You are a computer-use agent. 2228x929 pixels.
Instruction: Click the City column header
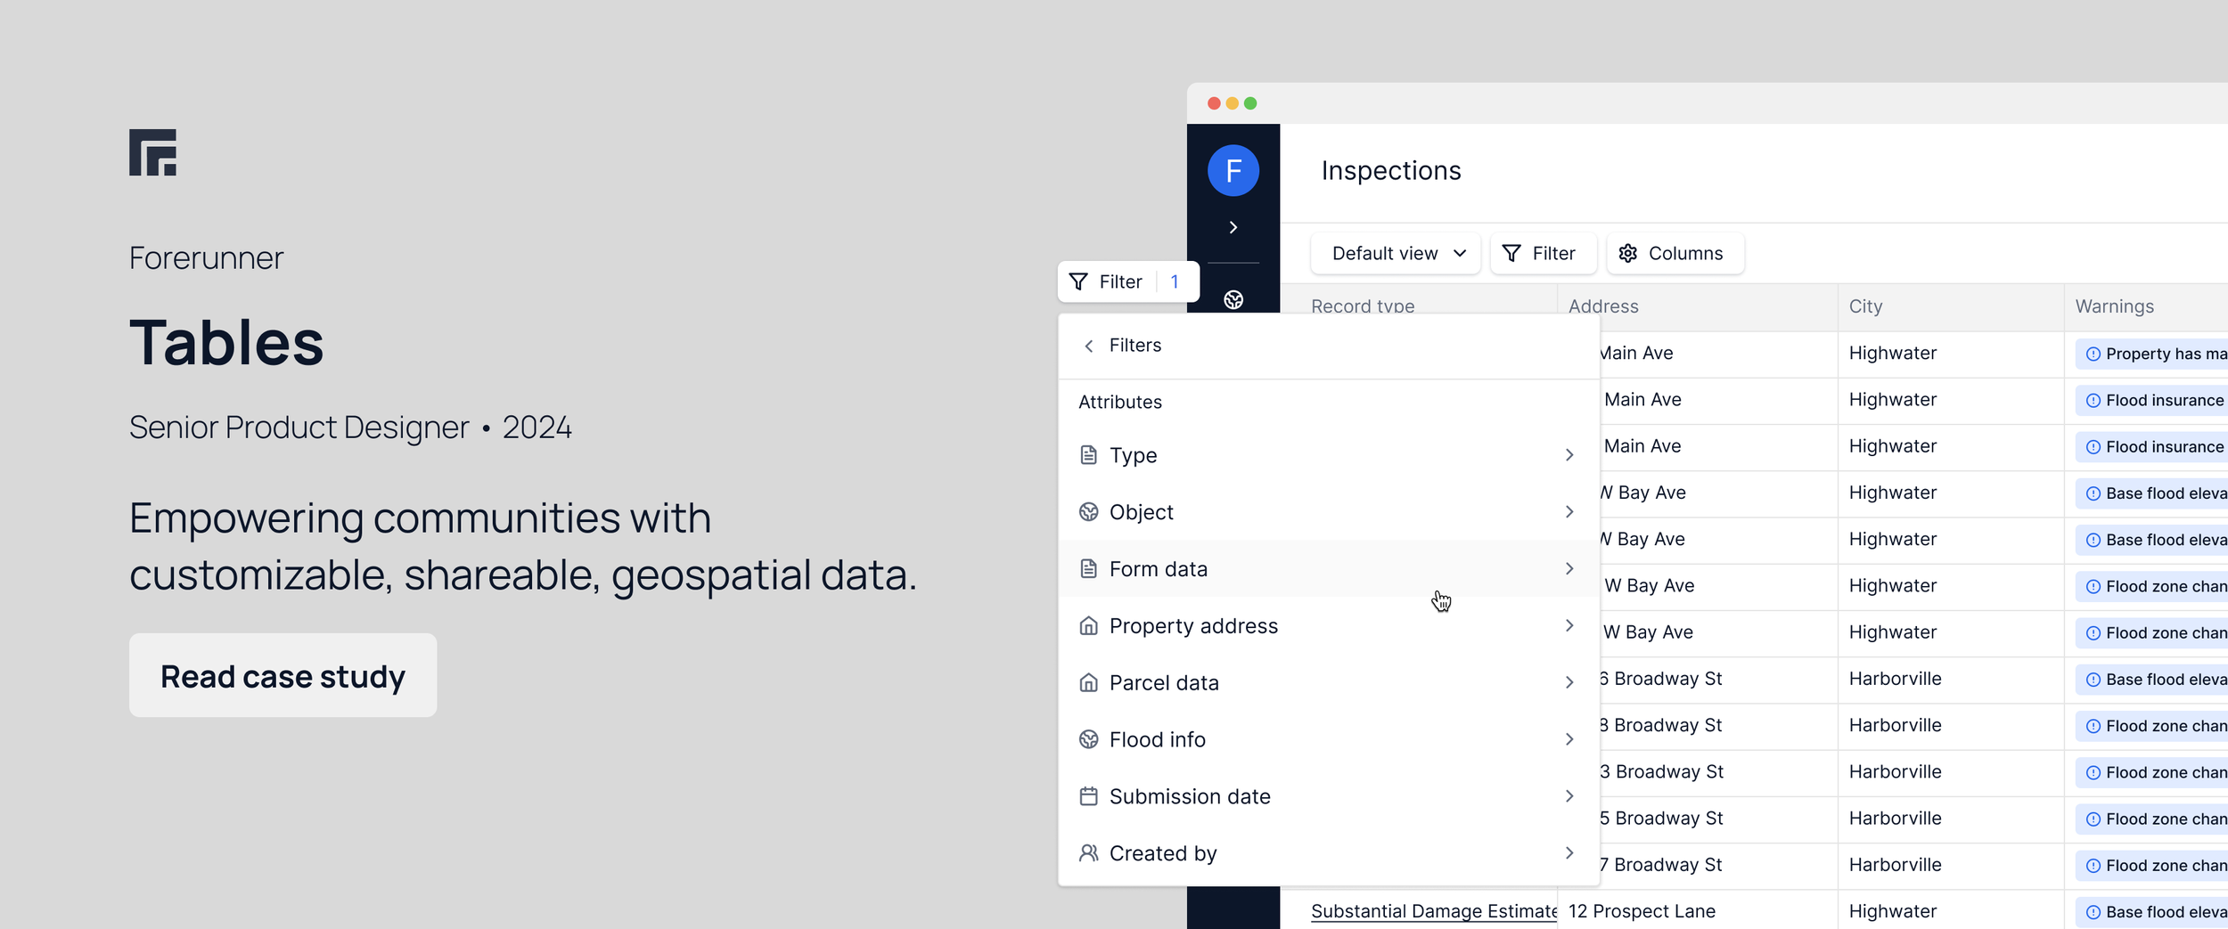click(x=1865, y=306)
